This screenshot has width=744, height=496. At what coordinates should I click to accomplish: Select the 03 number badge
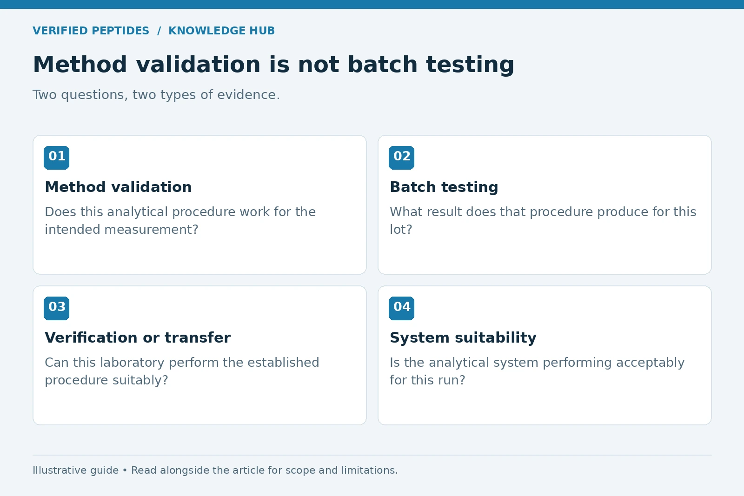57,308
